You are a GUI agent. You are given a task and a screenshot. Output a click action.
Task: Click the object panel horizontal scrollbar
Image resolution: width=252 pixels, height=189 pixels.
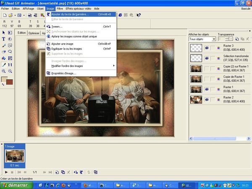pos(215,138)
